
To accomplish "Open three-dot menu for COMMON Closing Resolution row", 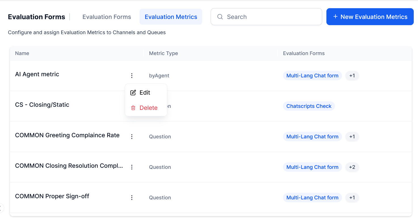I will coord(132,167).
